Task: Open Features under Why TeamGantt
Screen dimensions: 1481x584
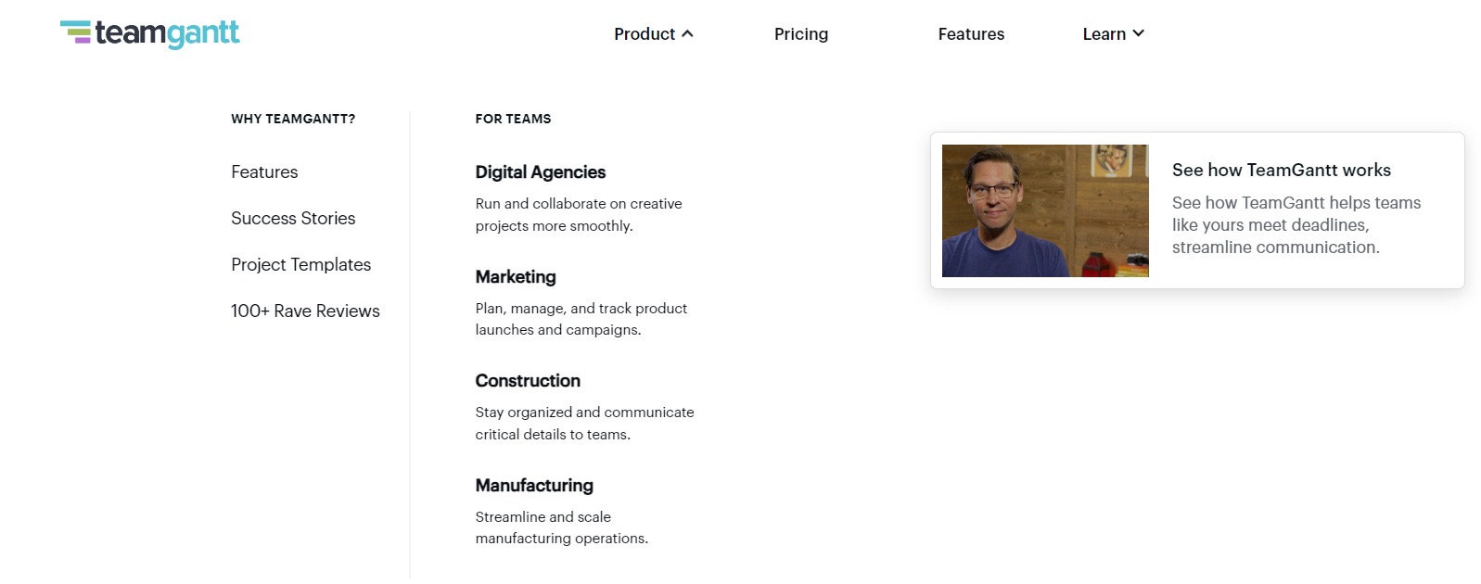Action: click(x=264, y=172)
